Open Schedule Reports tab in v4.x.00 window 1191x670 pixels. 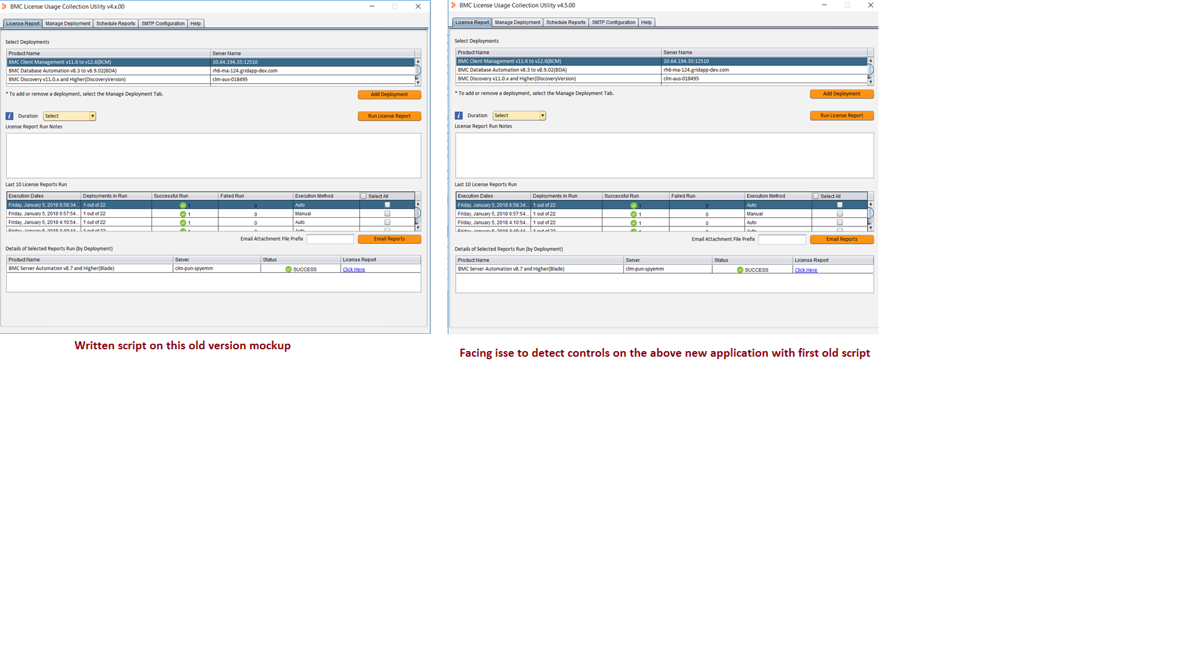115,24
